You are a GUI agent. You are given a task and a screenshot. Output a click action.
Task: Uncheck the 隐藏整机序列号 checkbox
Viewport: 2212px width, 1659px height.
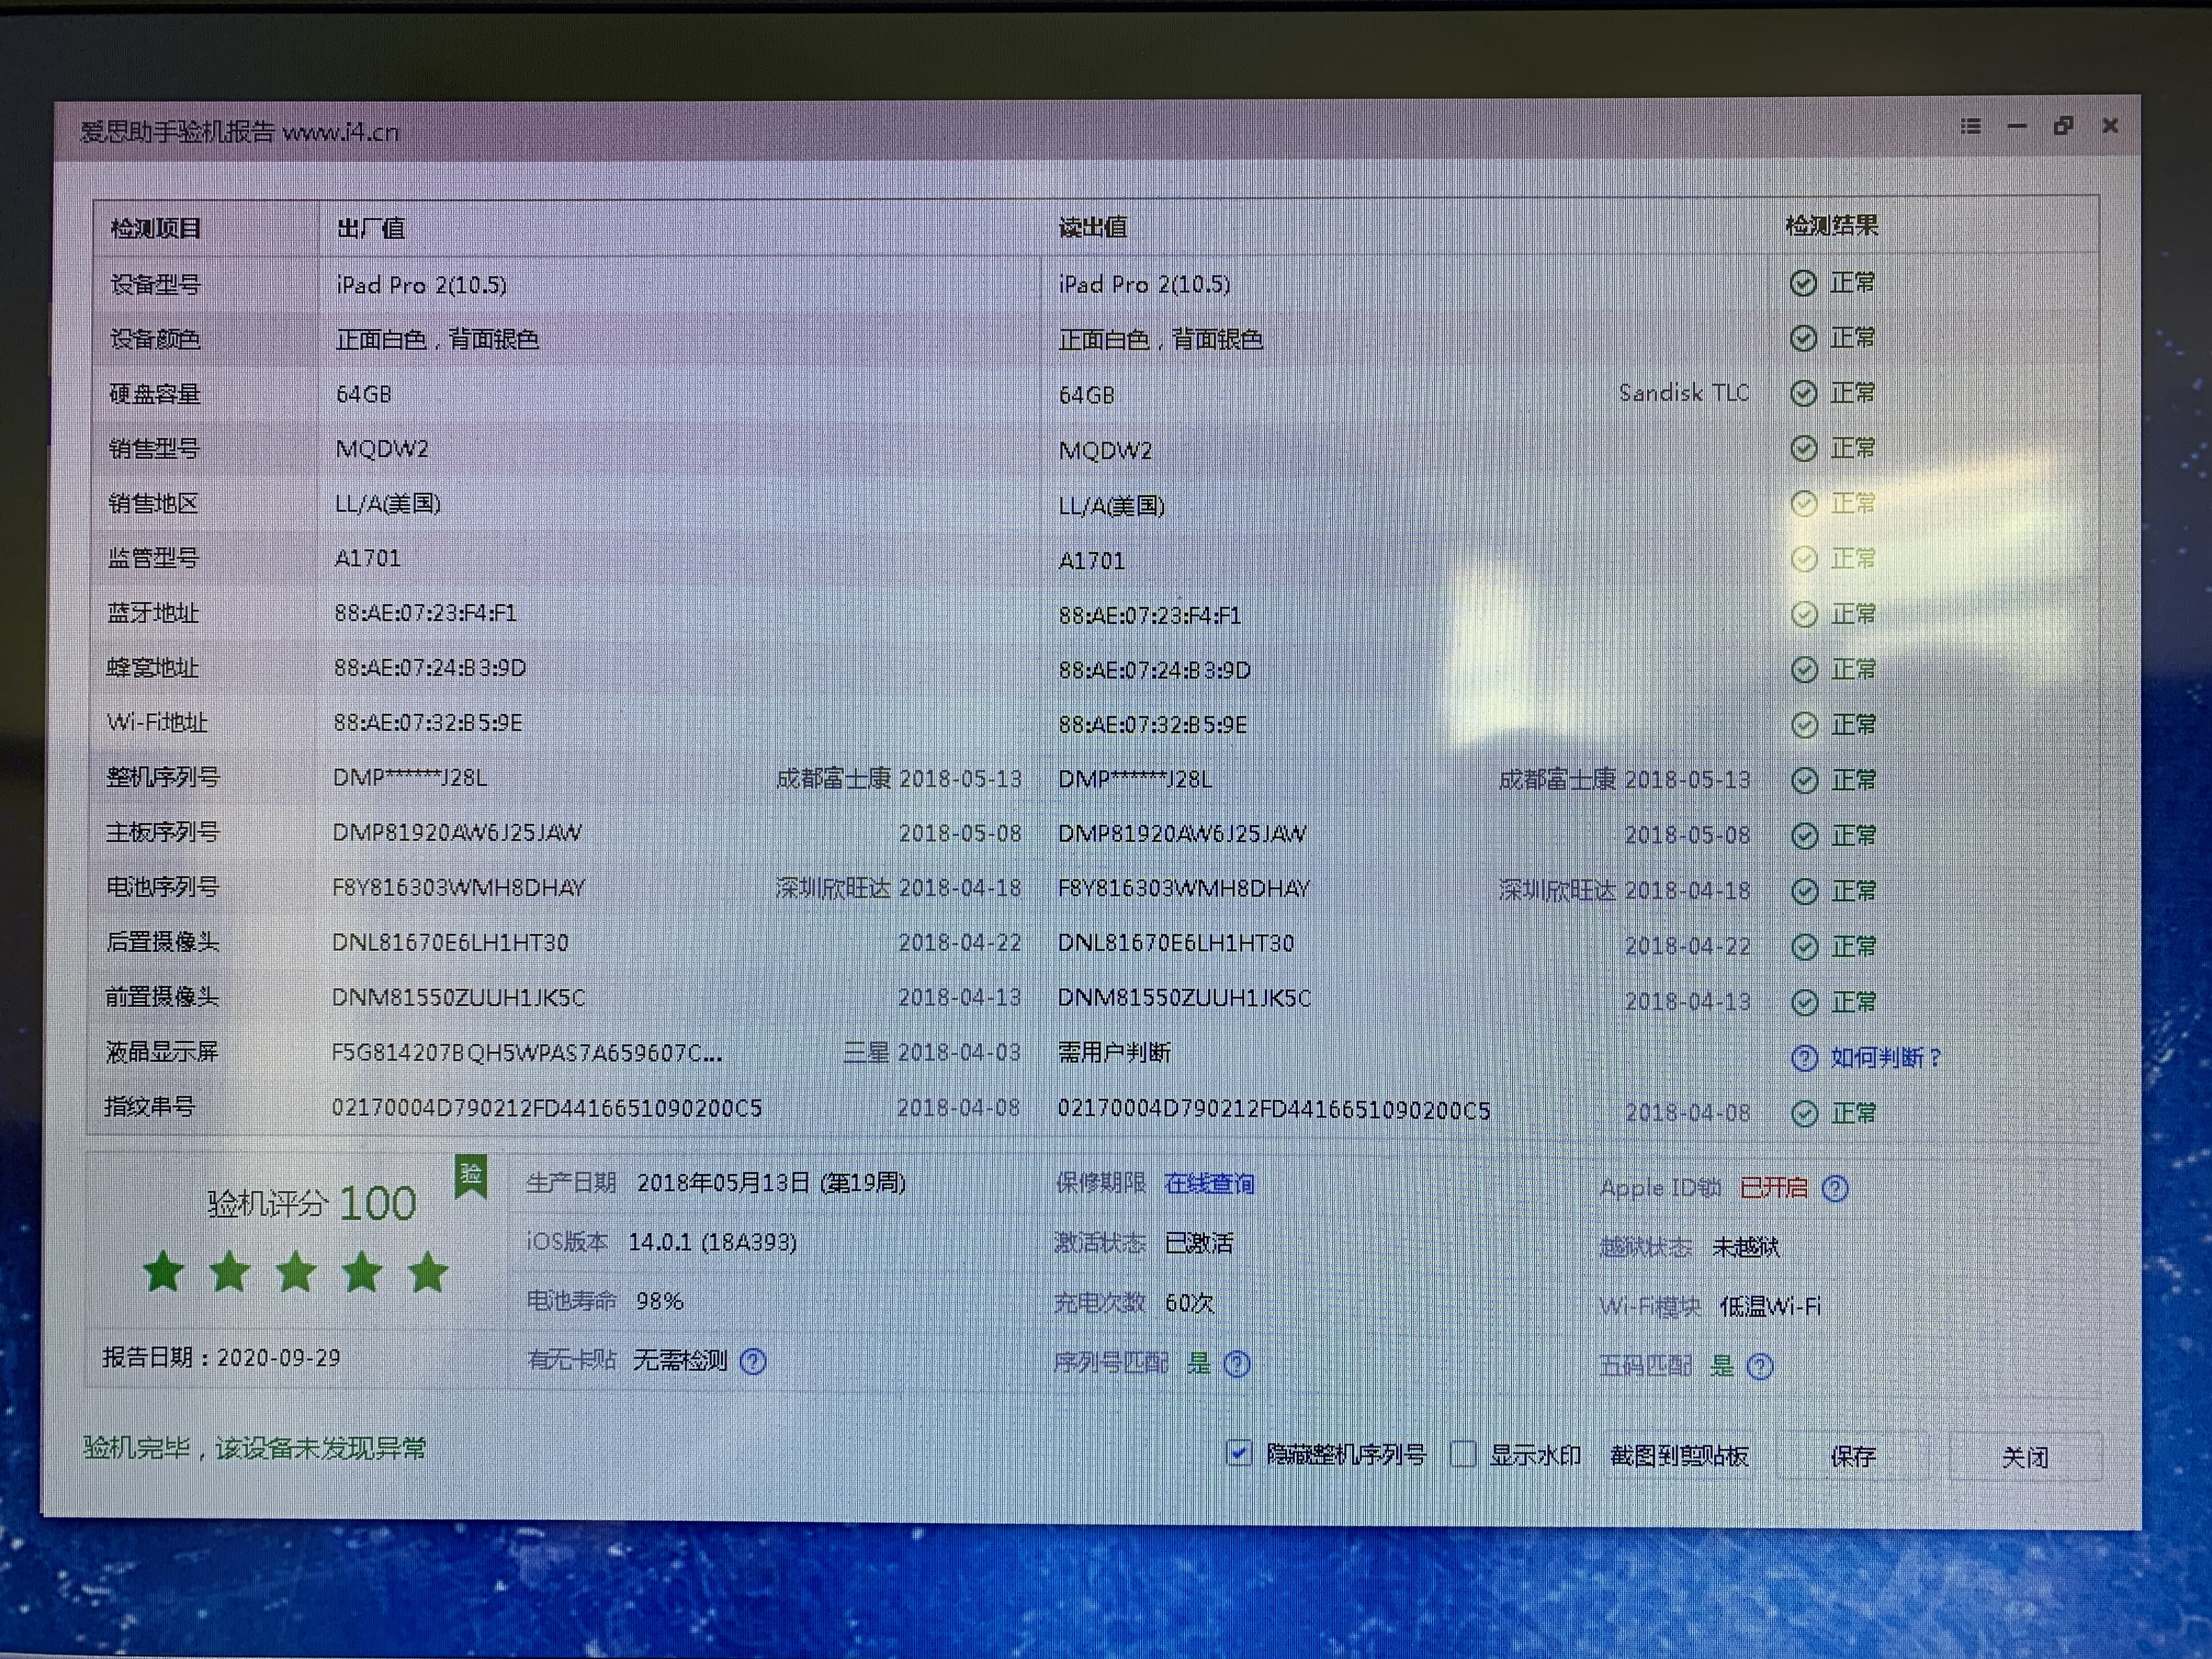point(1238,1452)
